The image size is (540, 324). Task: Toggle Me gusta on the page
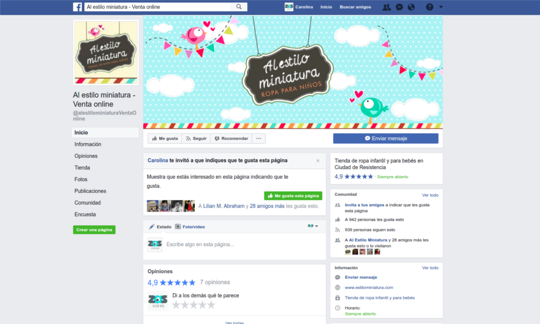[x=165, y=139]
